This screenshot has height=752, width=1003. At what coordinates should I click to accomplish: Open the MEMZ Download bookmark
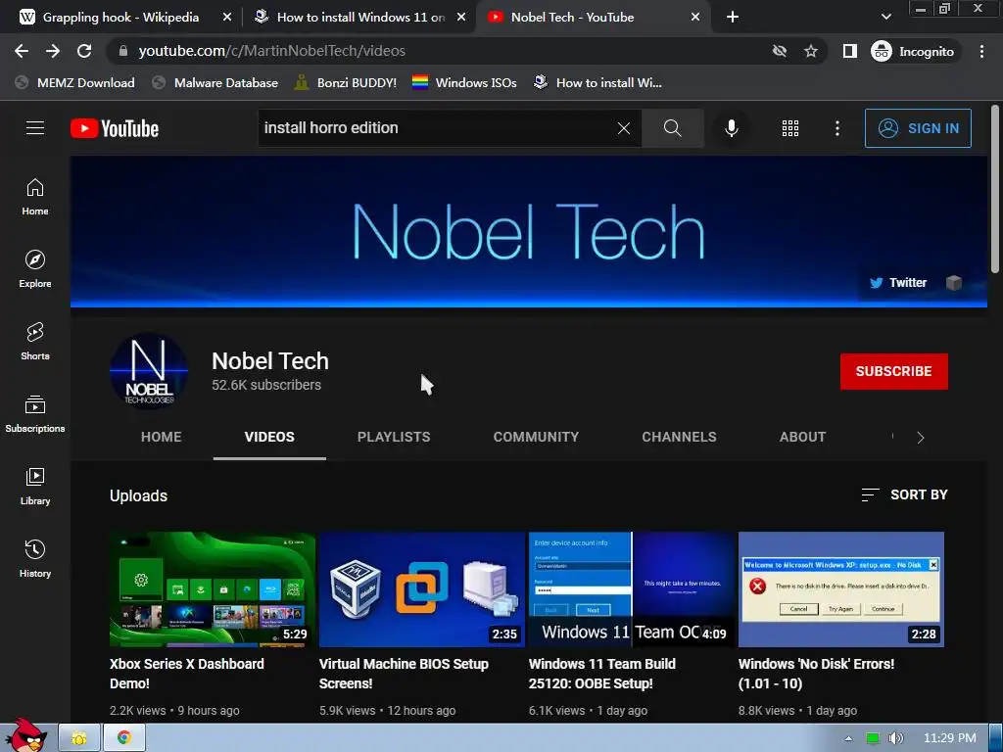click(x=74, y=82)
